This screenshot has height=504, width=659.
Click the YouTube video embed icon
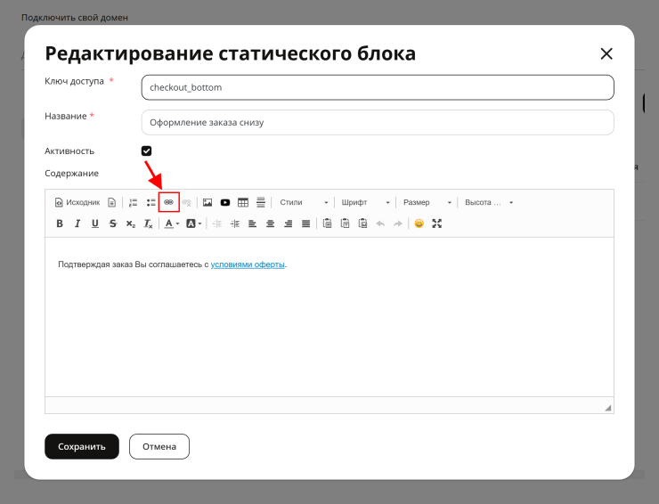point(225,202)
